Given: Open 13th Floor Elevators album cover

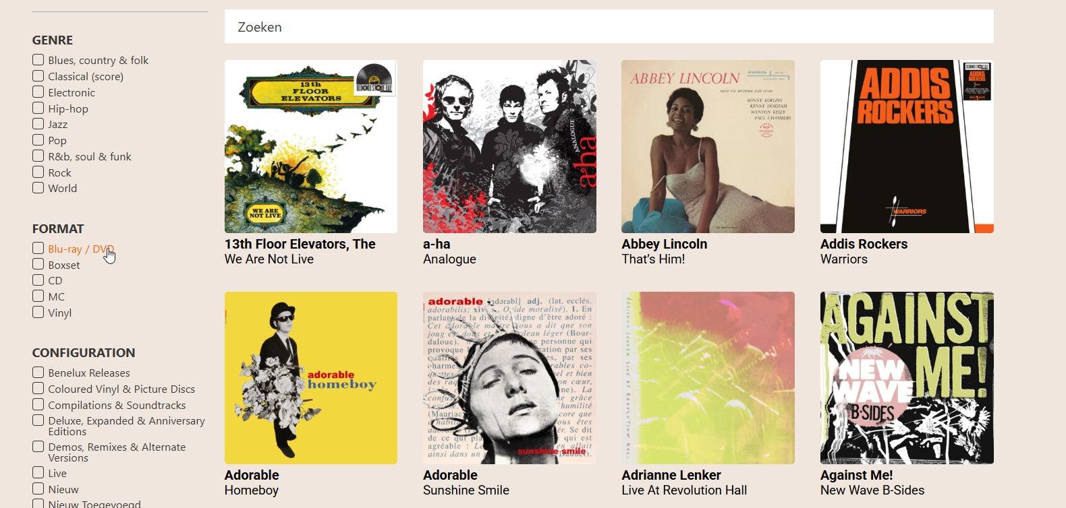Looking at the screenshot, I should pos(311,147).
